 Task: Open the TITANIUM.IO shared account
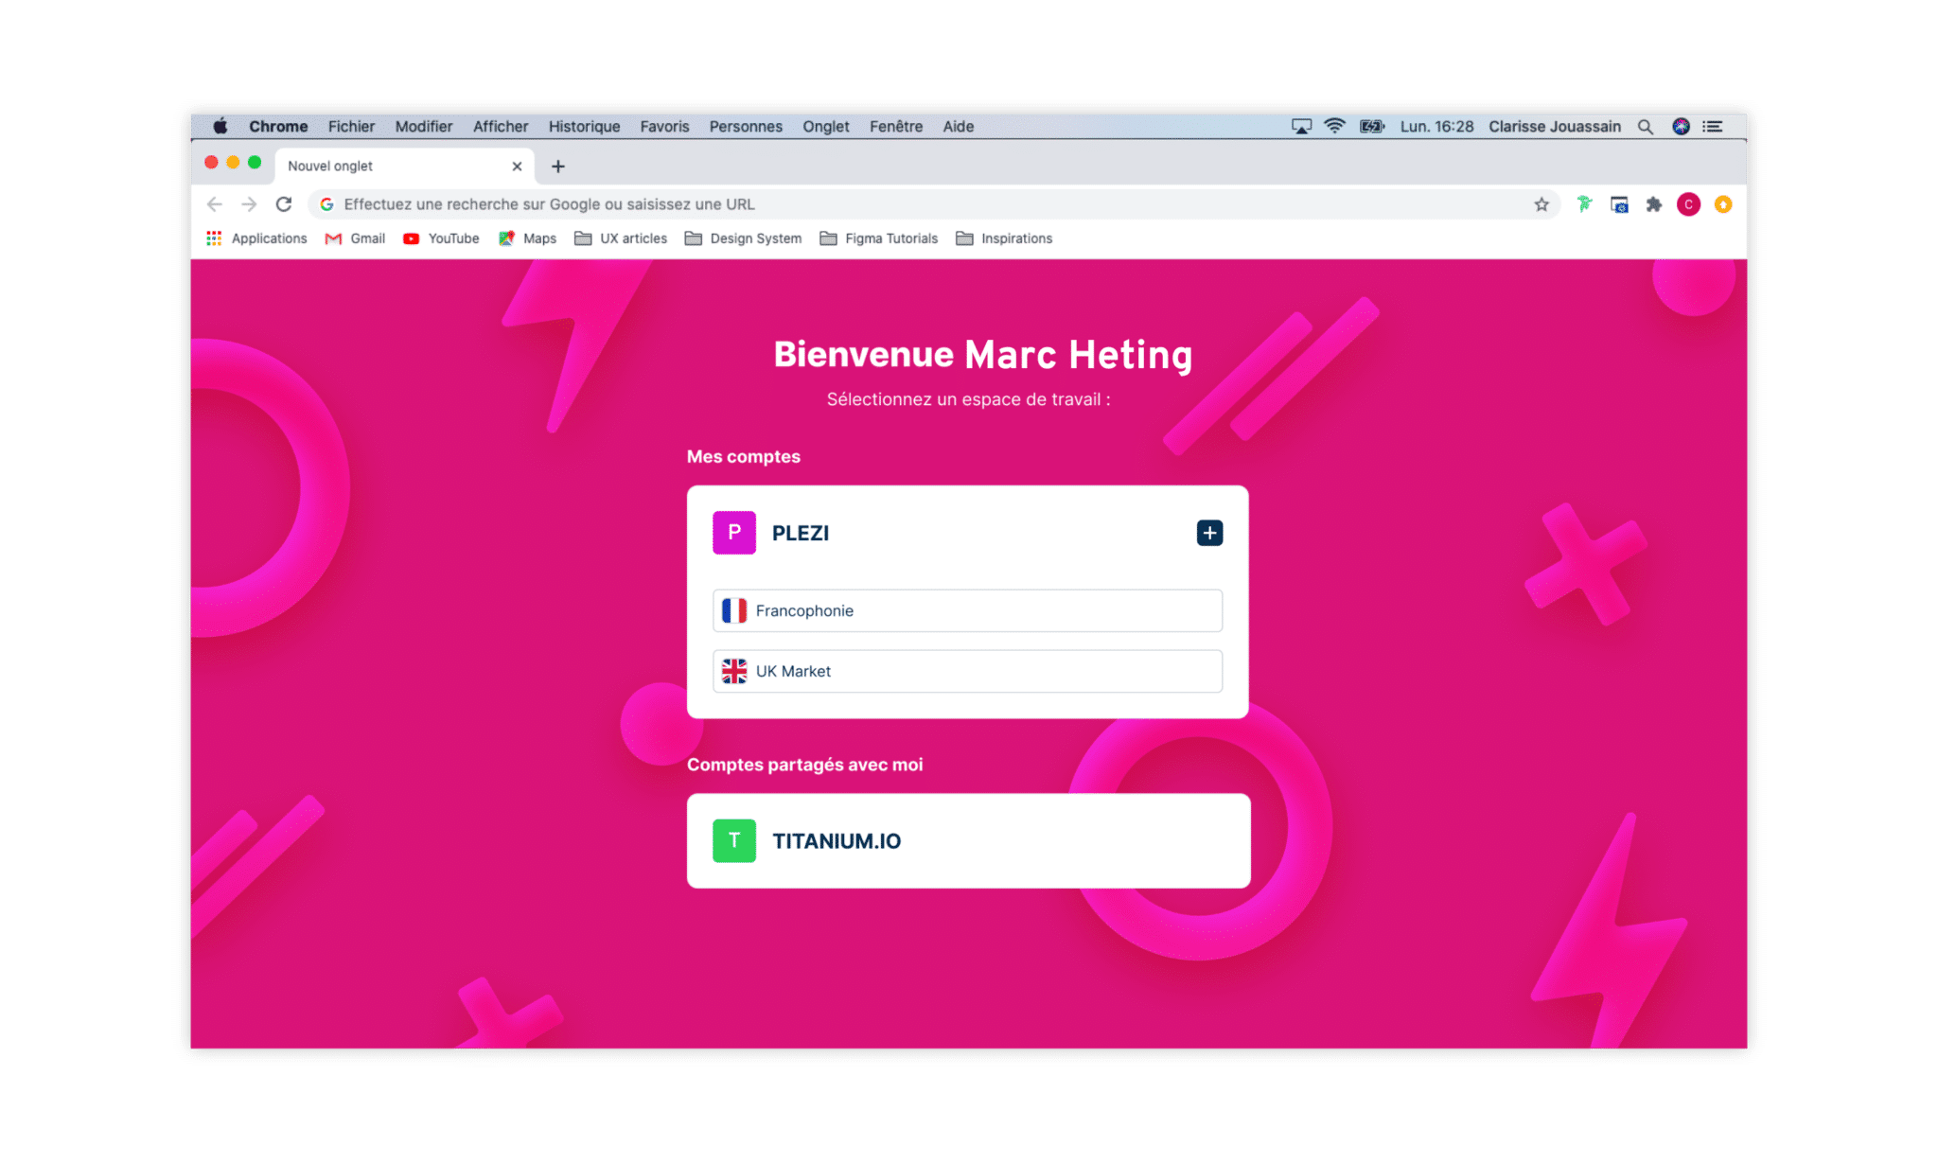(x=968, y=840)
